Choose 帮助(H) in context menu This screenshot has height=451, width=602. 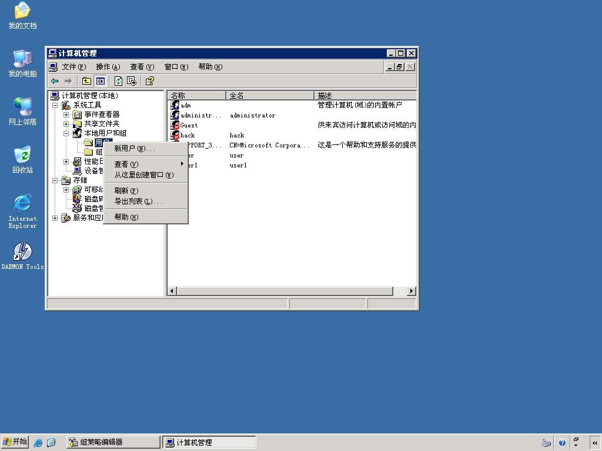(146, 217)
